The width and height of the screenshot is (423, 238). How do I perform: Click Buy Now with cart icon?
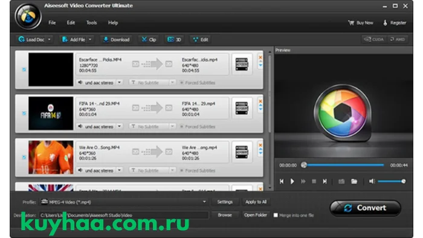point(361,23)
